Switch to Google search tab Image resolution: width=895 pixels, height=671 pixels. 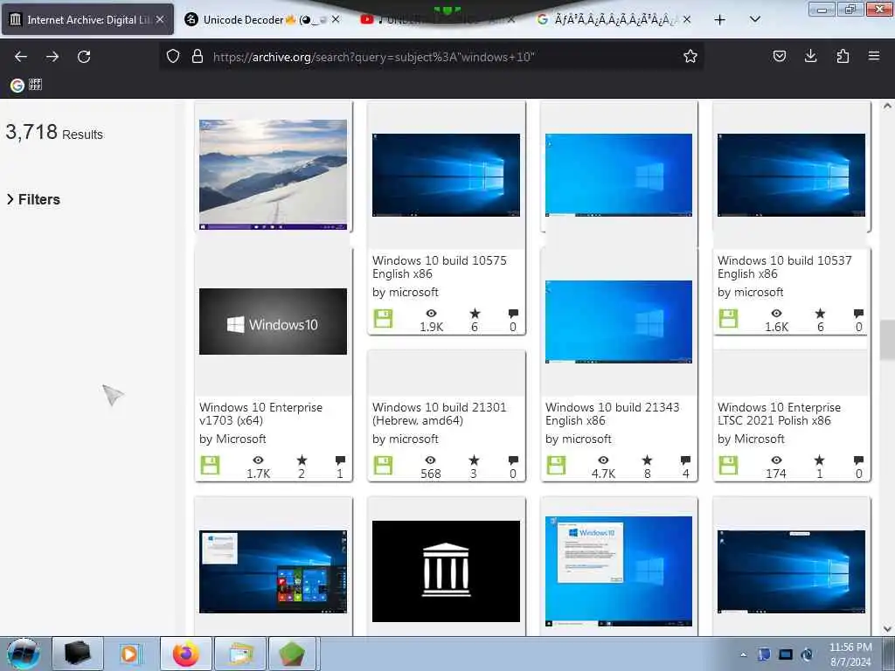click(x=614, y=19)
